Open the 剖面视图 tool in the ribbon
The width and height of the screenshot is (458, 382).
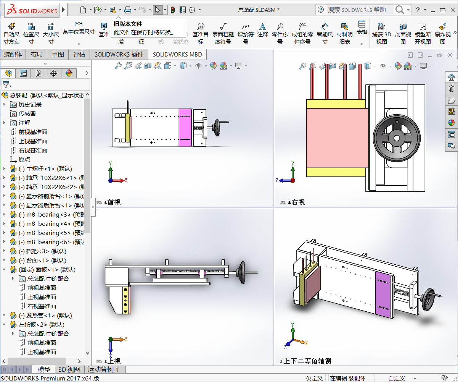pos(403,33)
